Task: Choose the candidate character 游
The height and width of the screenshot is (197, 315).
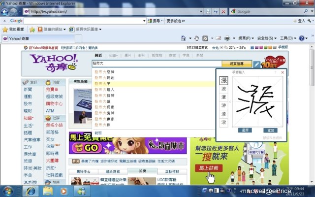Action: point(223,105)
